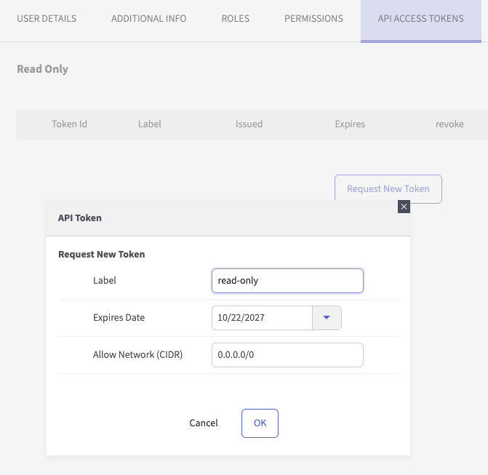488x475 pixels.
Task: Click the Label column header in table
Action: click(150, 124)
